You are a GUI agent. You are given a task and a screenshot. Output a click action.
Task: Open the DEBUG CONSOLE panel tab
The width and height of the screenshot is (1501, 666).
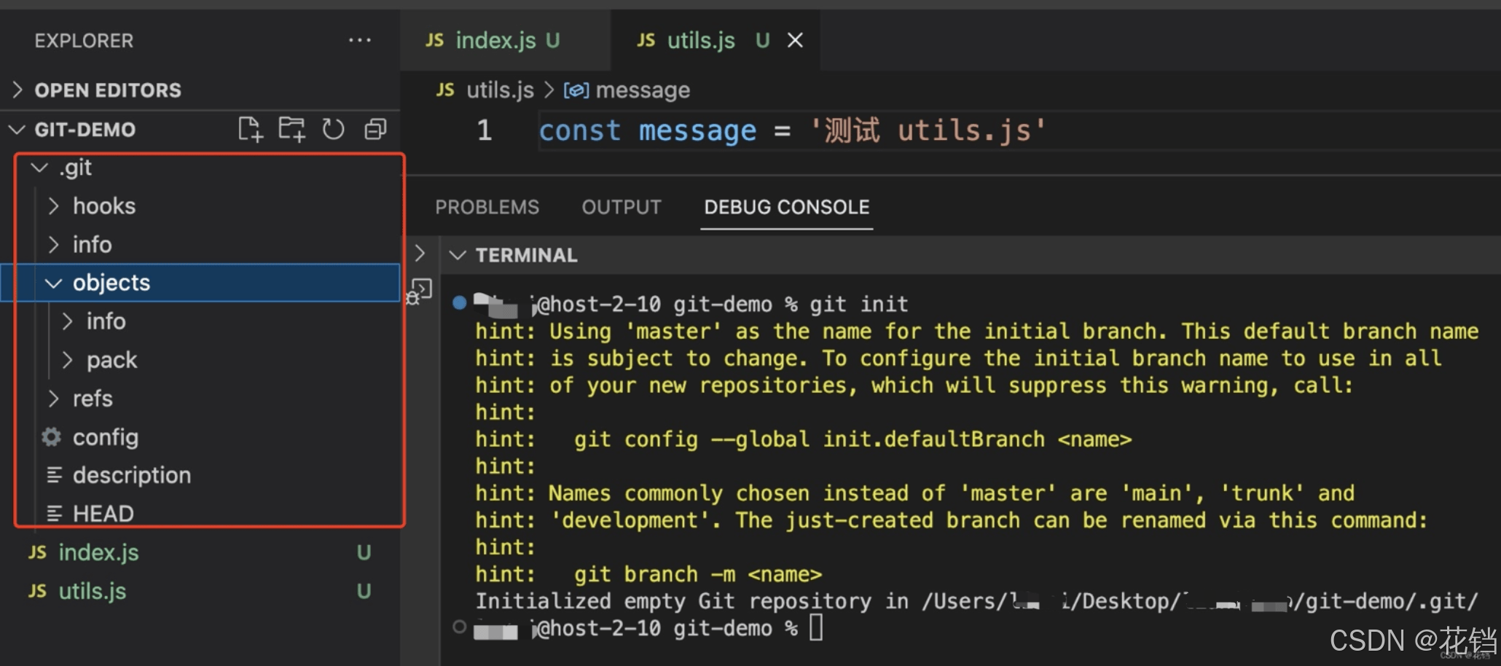pos(787,208)
